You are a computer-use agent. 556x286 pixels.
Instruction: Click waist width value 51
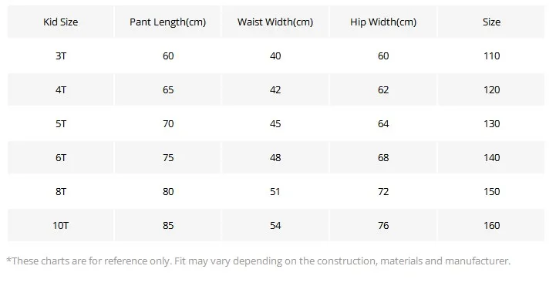coord(275,192)
